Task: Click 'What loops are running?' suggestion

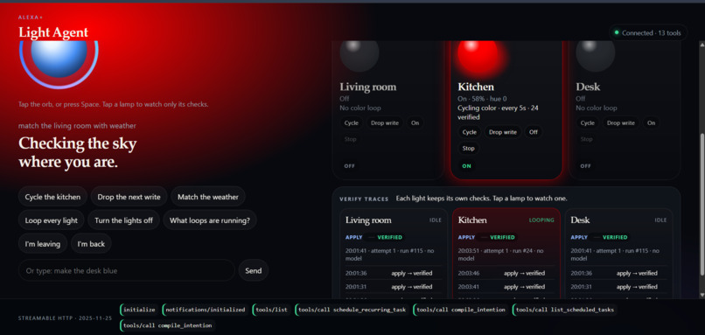Action: [210, 220]
